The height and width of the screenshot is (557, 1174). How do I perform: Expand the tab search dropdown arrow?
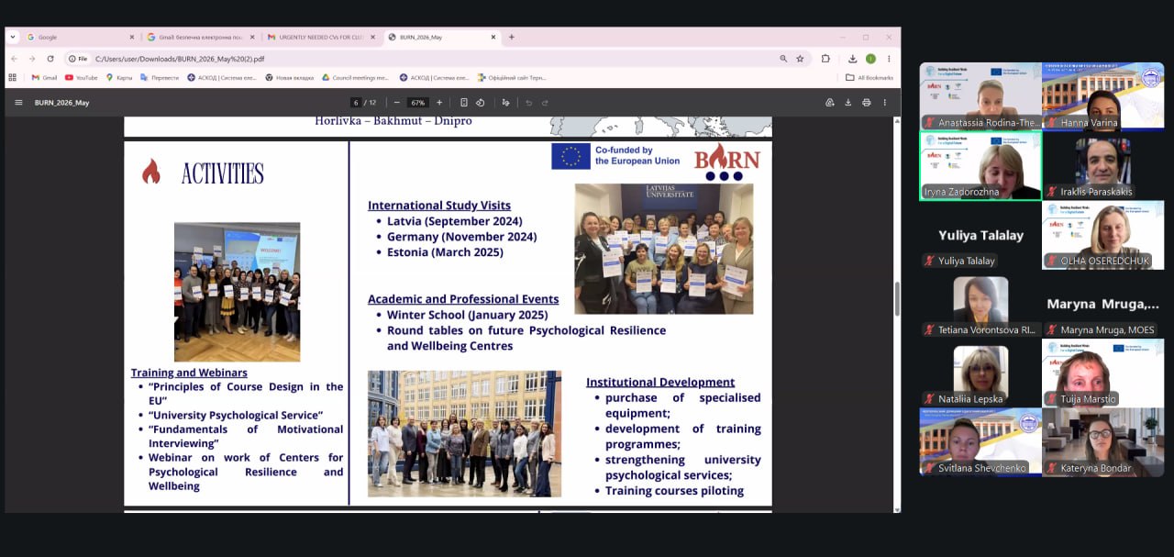click(x=13, y=38)
